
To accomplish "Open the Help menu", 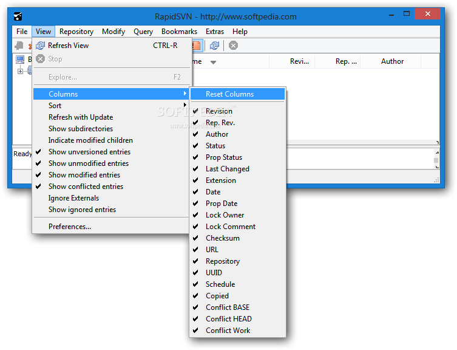I will click(x=240, y=32).
